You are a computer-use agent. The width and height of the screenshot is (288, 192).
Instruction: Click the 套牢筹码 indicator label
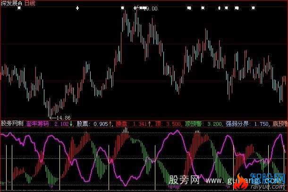tap(38, 124)
